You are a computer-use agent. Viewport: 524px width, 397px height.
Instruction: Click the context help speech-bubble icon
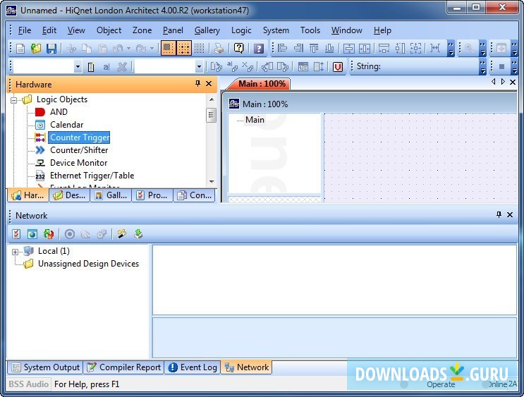pos(238,49)
